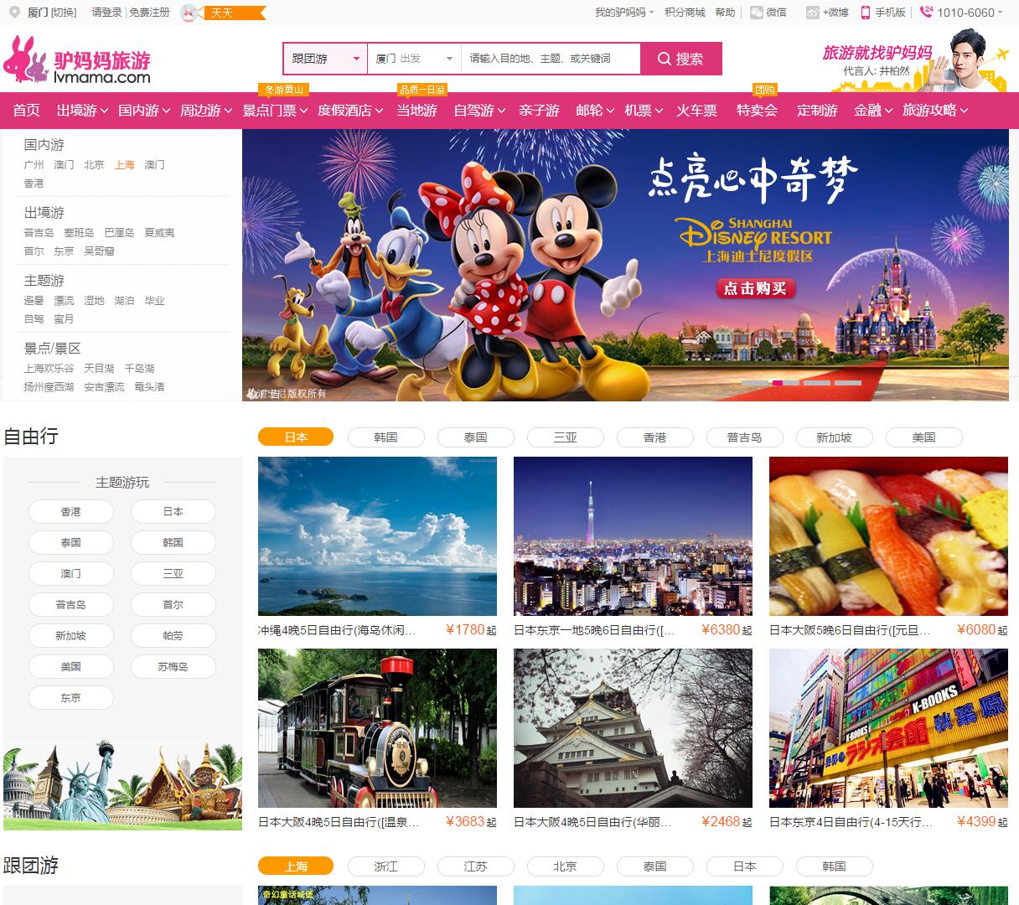Open the 微信 WeChat icon link
The image size is (1019, 905).
757,13
